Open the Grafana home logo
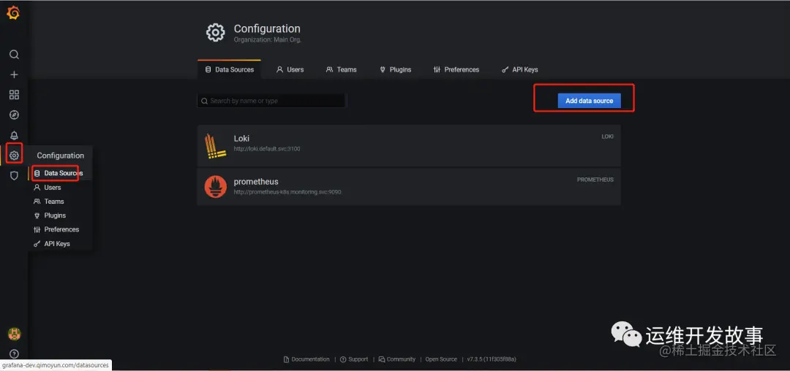Screen dimensions: 790x371 (x=14, y=14)
